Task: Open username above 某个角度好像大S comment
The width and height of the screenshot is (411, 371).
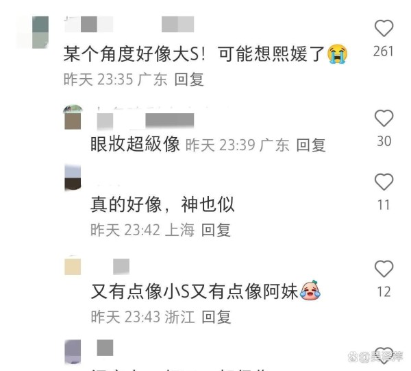Action: (x=129, y=24)
